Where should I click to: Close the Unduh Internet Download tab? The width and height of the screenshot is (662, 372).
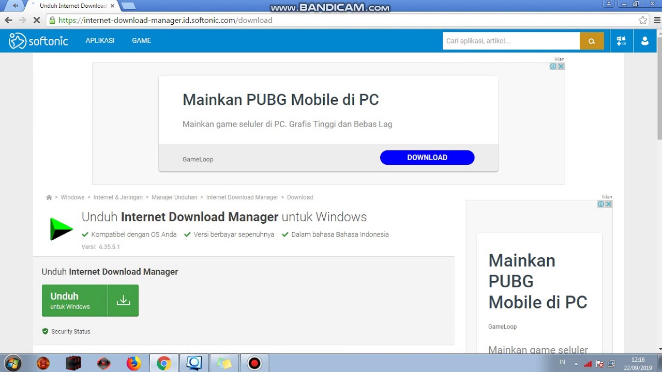click(112, 6)
